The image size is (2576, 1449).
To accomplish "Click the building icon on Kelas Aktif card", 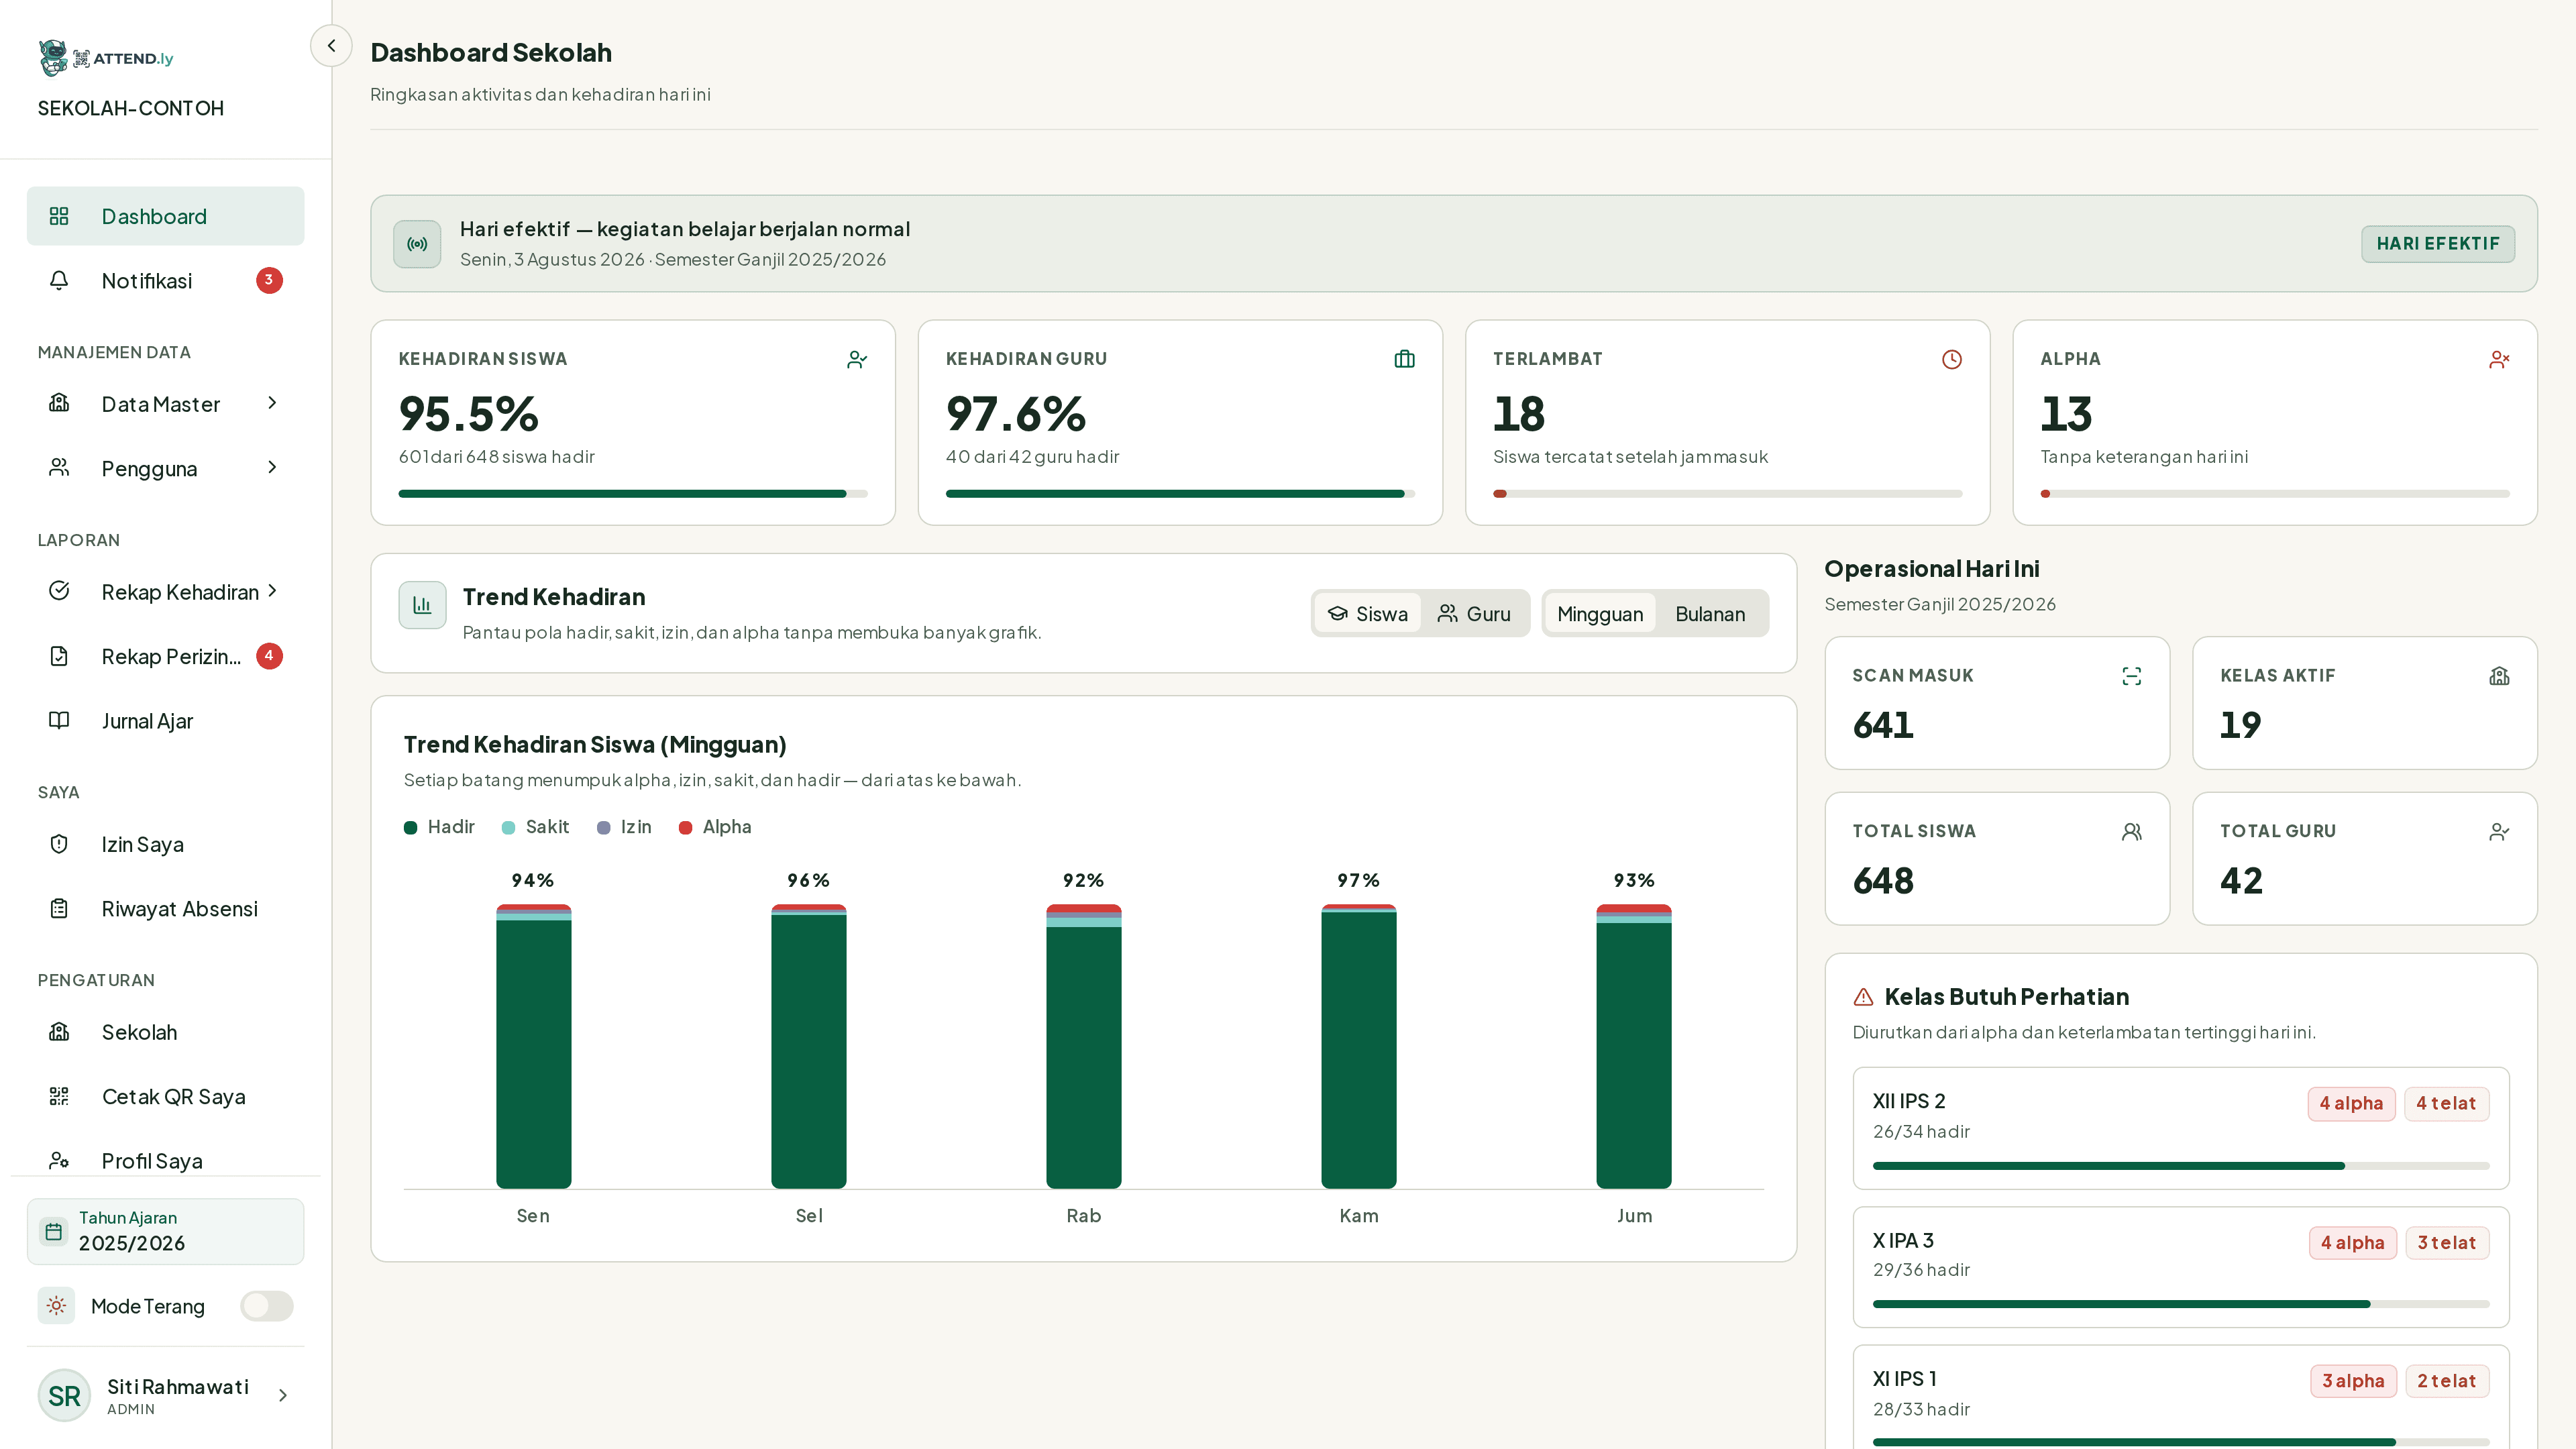I will 2499,677.
